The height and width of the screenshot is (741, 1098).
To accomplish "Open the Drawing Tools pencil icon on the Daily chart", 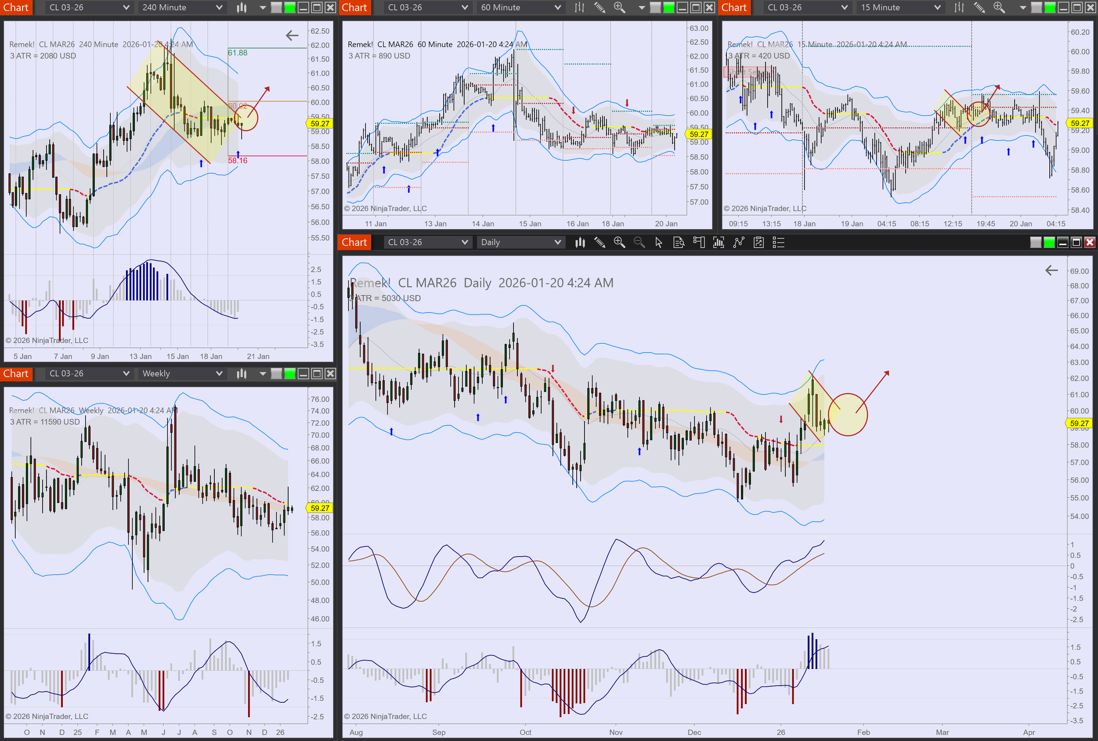I will click(600, 242).
